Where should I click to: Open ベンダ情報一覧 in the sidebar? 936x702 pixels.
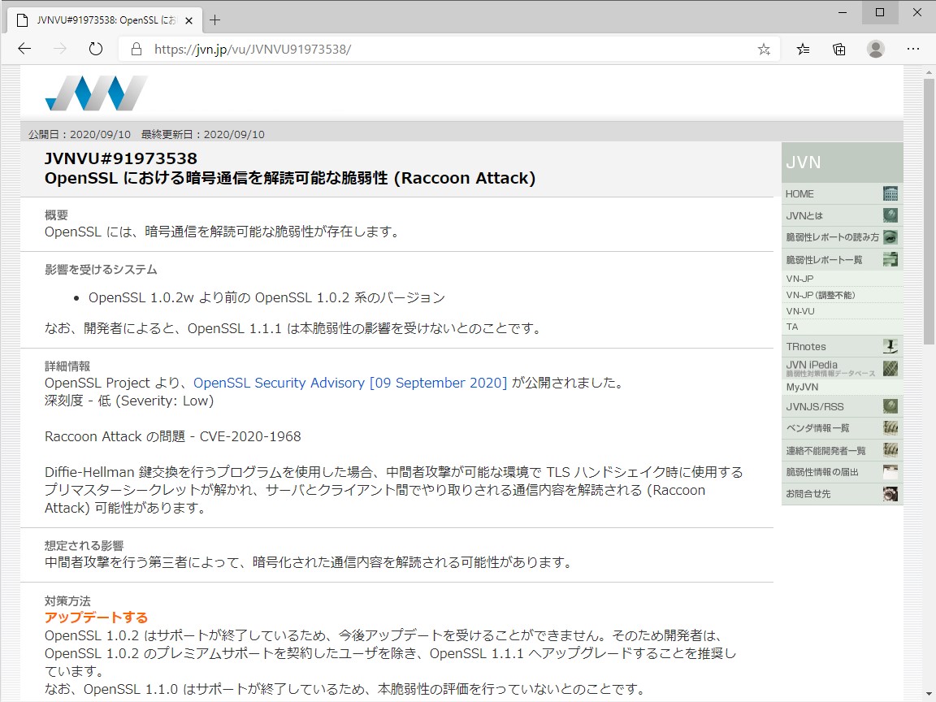(x=842, y=428)
